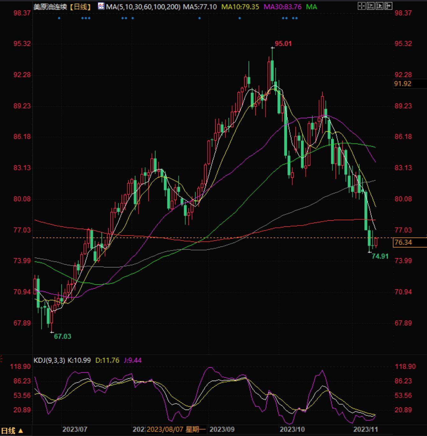Click the 73.99 value on the right price axis
Screen dimensions: 427x436
[x=403, y=261]
